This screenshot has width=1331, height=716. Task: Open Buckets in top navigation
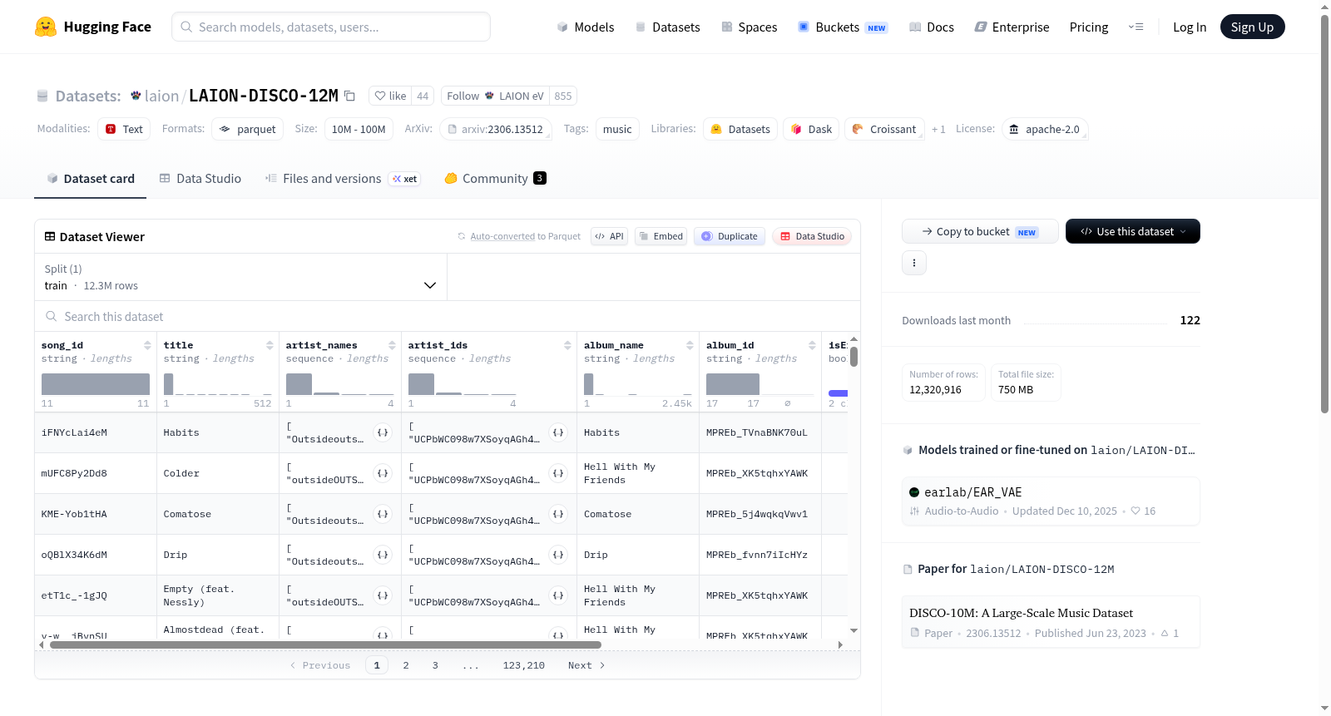point(843,27)
